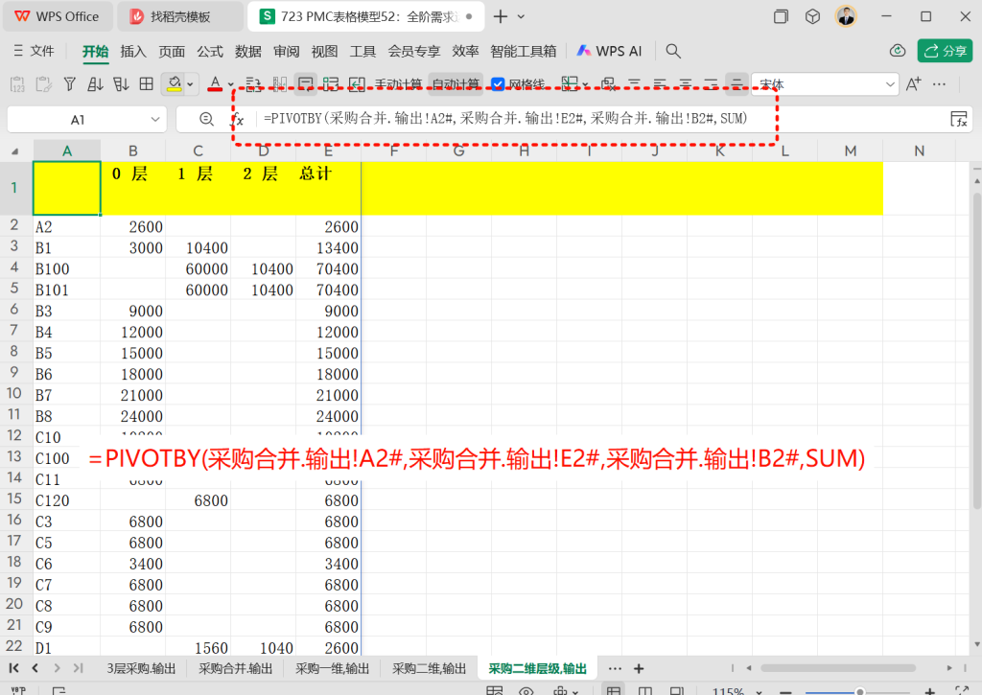Click the normal view icon in status bar
The width and height of the screenshot is (982, 695).
tap(614, 690)
